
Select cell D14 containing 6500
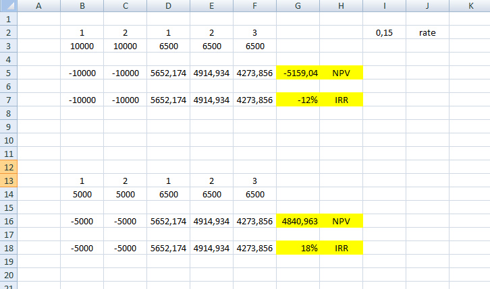point(168,194)
